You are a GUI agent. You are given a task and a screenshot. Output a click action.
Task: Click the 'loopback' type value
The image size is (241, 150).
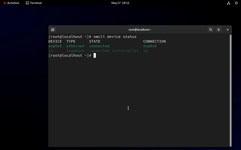point(75,51)
